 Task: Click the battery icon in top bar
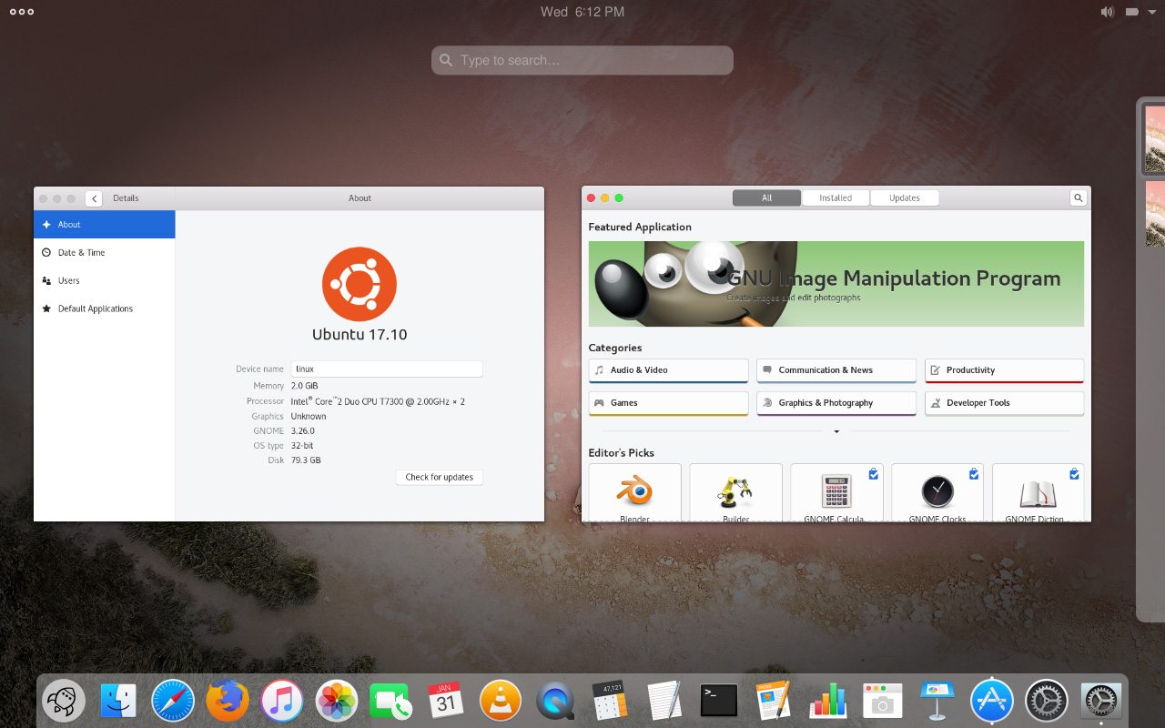(x=1132, y=12)
